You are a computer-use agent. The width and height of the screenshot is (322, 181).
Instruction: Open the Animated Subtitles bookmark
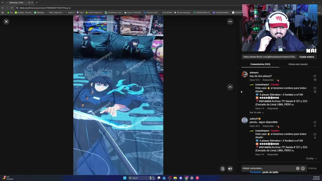(x=221, y=12)
